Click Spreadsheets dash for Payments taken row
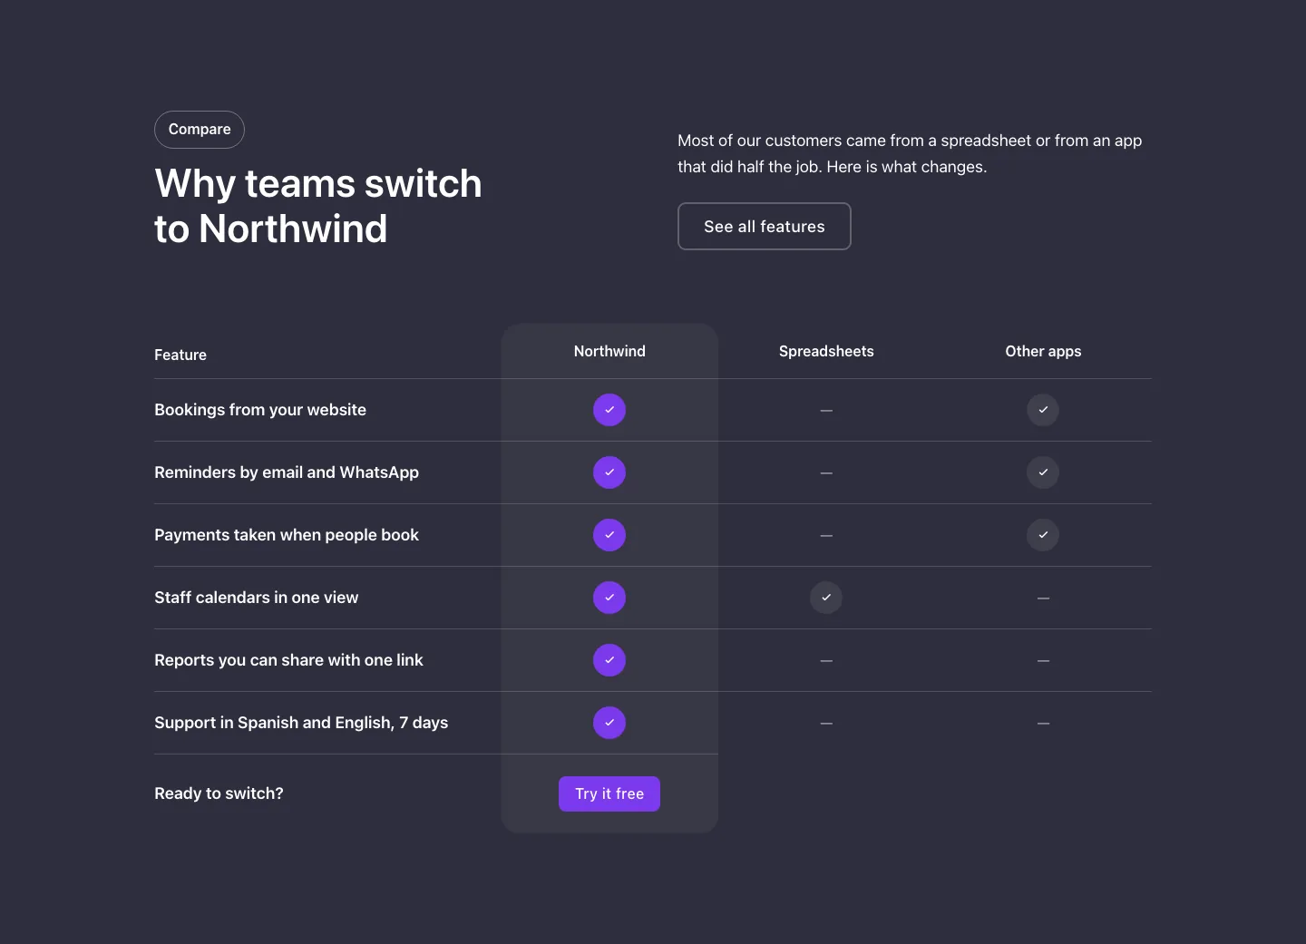This screenshot has width=1306, height=944. tap(826, 536)
